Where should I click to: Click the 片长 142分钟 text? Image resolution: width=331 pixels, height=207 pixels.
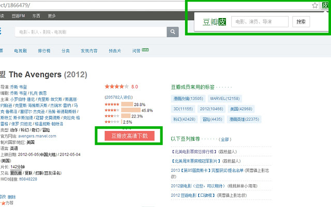click(13, 167)
